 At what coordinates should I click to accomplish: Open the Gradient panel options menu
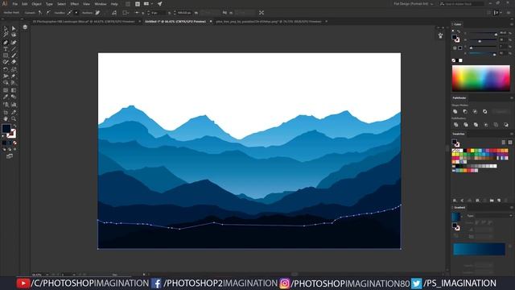coord(512,208)
